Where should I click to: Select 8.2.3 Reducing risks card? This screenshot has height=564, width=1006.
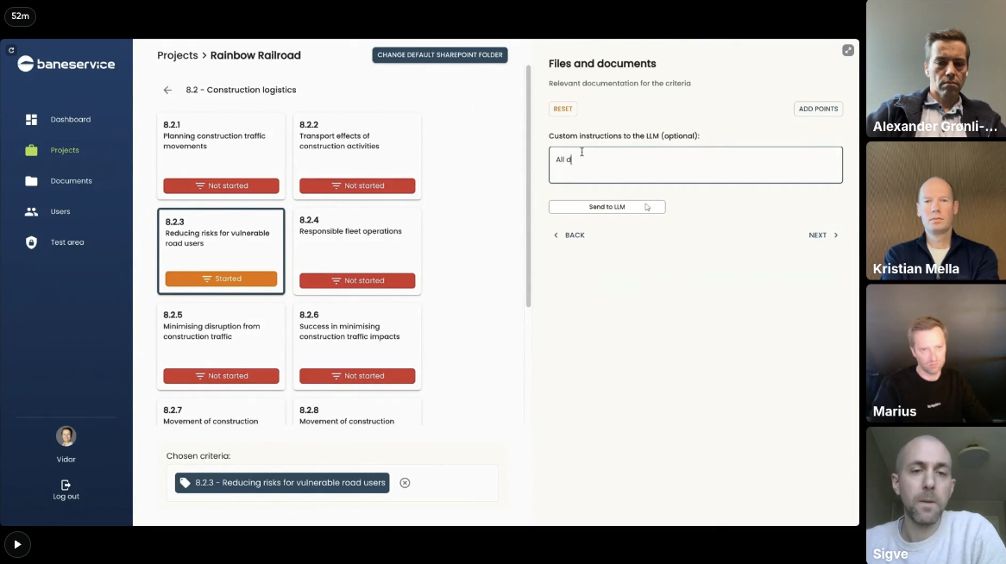click(222, 252)
